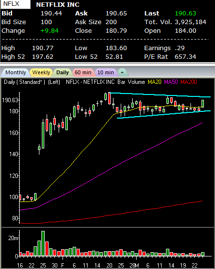
Task: Click the Daily ( Standard* ) label
Action: coord(25,82)
